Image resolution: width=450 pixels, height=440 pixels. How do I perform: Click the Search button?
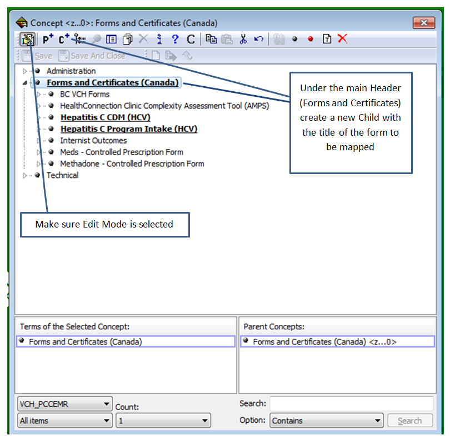point(410,421)
